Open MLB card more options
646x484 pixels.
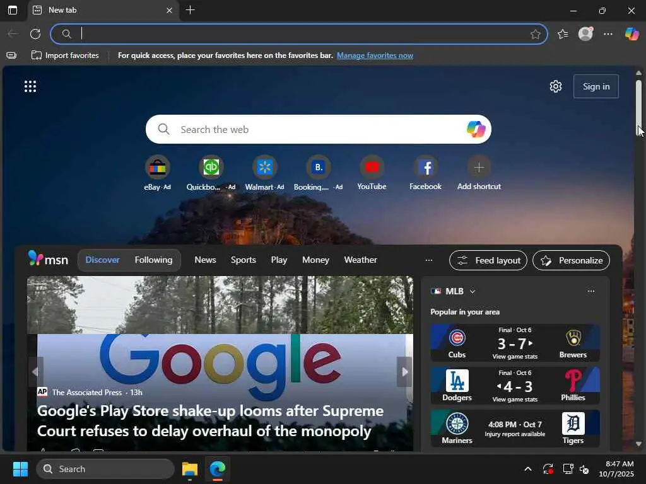coord(590,291)
